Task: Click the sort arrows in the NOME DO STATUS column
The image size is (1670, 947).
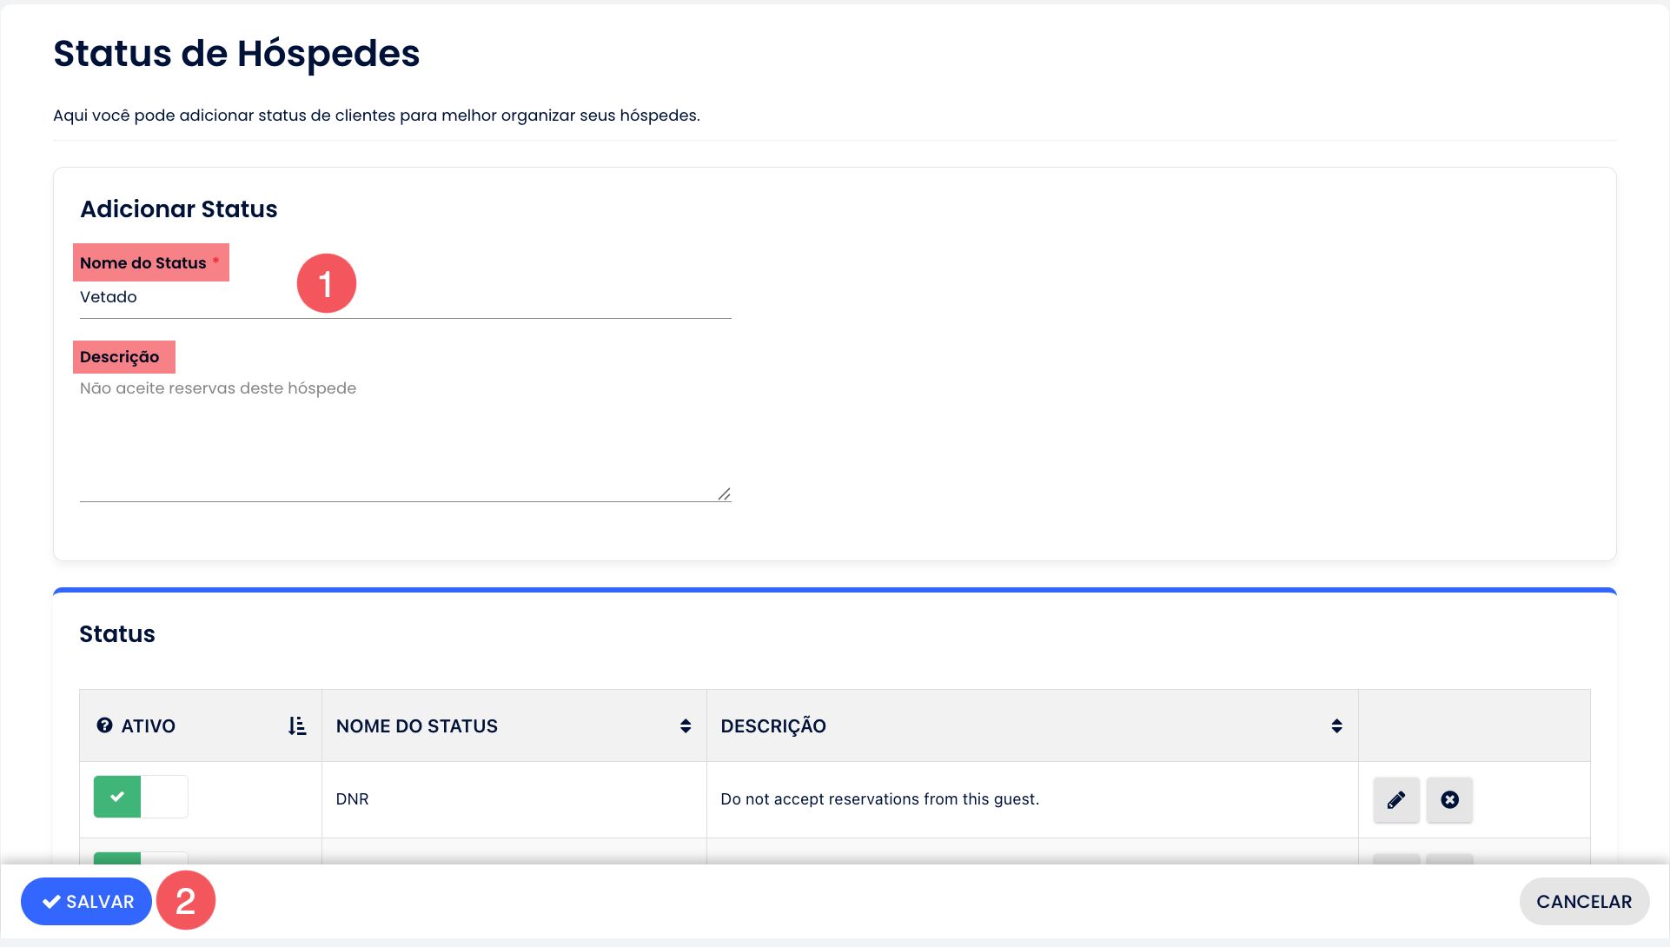Action: pyautogui.click(x=686, y=726)
